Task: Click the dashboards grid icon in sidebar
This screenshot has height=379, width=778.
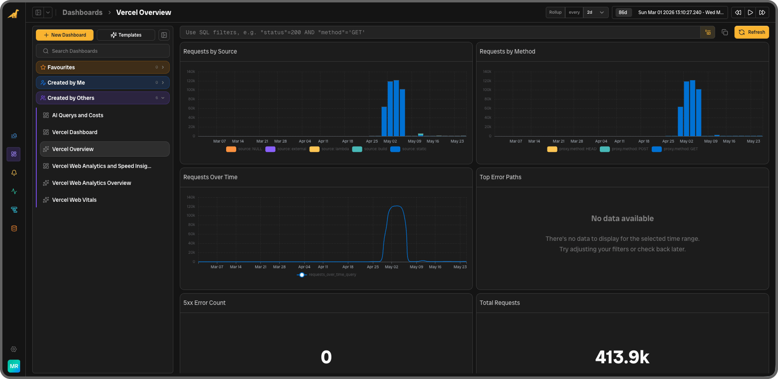Action: pyautogui.click(x=14, y=154)
